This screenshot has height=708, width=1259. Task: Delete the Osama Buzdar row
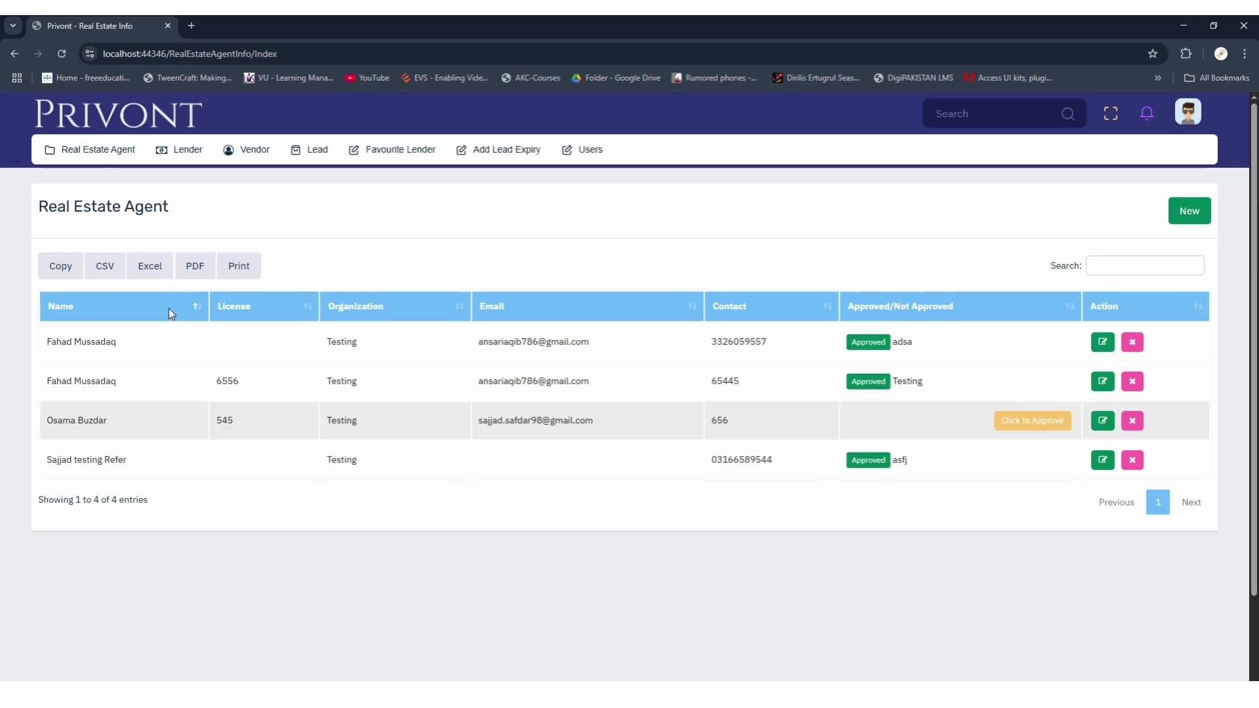[x=1132, y=421]
